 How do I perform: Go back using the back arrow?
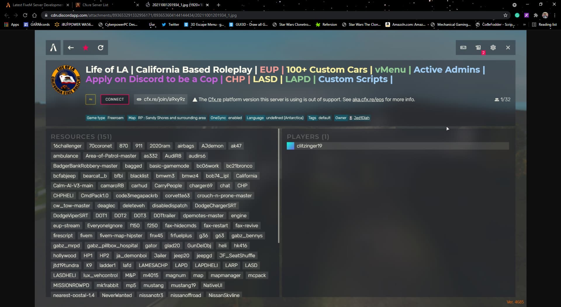(70, 47)
